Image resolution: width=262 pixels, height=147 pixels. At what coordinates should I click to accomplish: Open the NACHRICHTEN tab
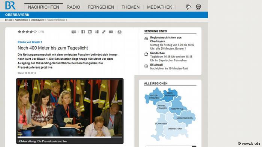tap(43, 7)
